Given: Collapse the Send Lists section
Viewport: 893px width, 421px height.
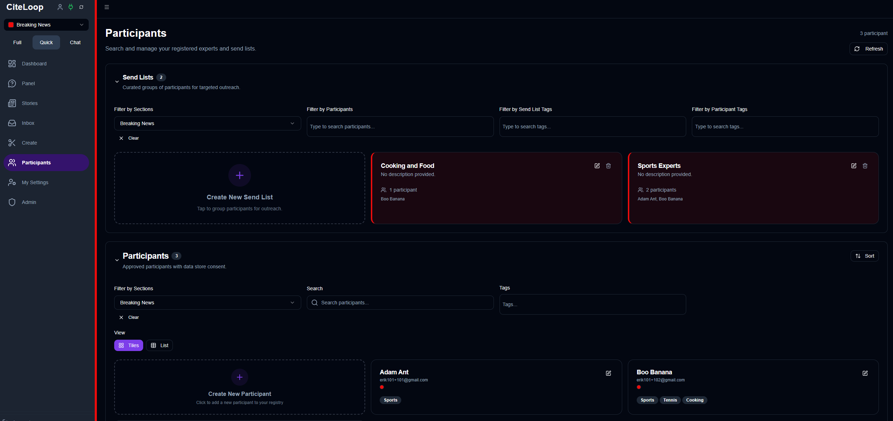Looking at the screenshot, I should (117, 82).
